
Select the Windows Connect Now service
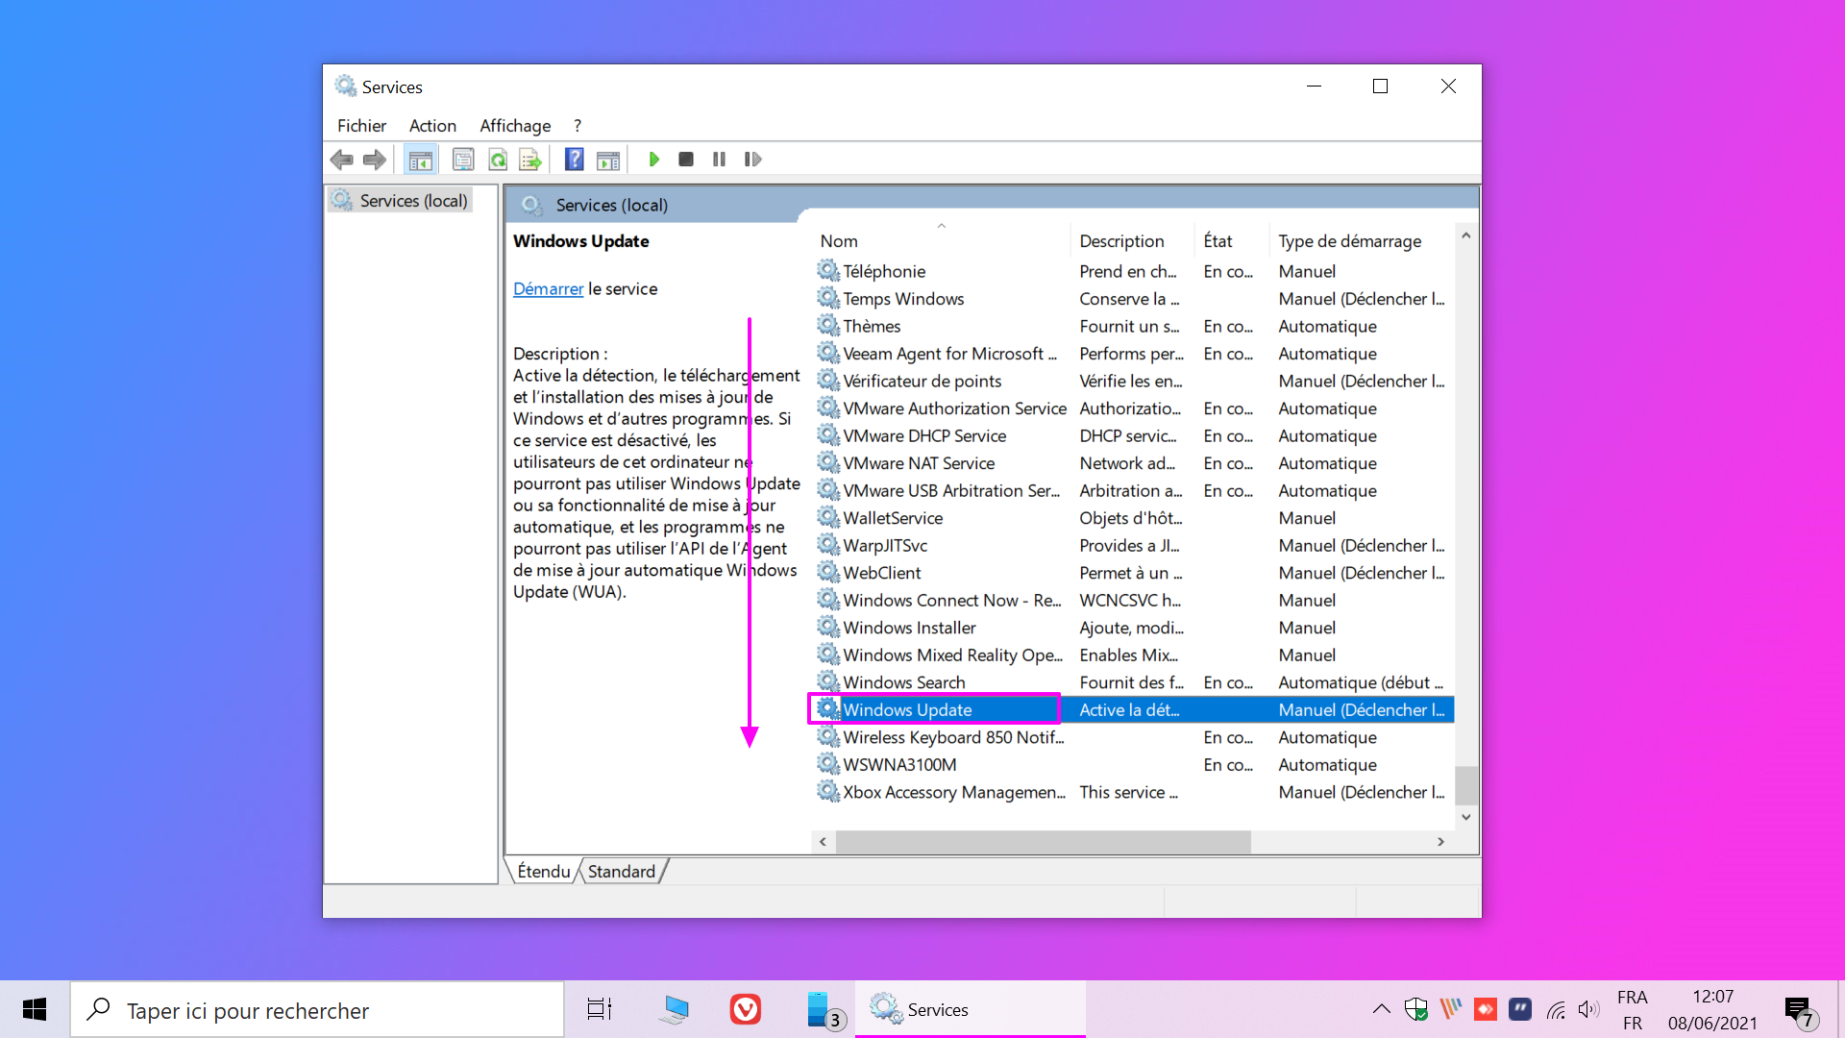(x=1134, y=601)
